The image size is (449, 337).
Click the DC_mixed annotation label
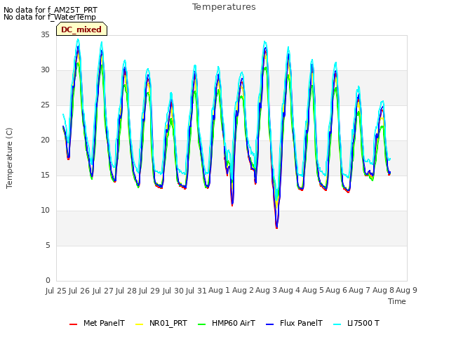coord(81,29)
